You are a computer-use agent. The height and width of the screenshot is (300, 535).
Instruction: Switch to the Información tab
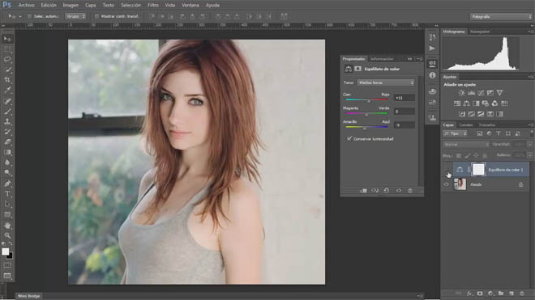click(382, 59)
